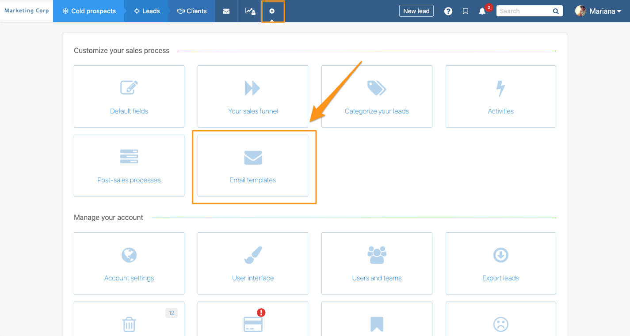Viewport: 630px width, 336px height.
Task: Click the settings gear icon
Action: 273,11
